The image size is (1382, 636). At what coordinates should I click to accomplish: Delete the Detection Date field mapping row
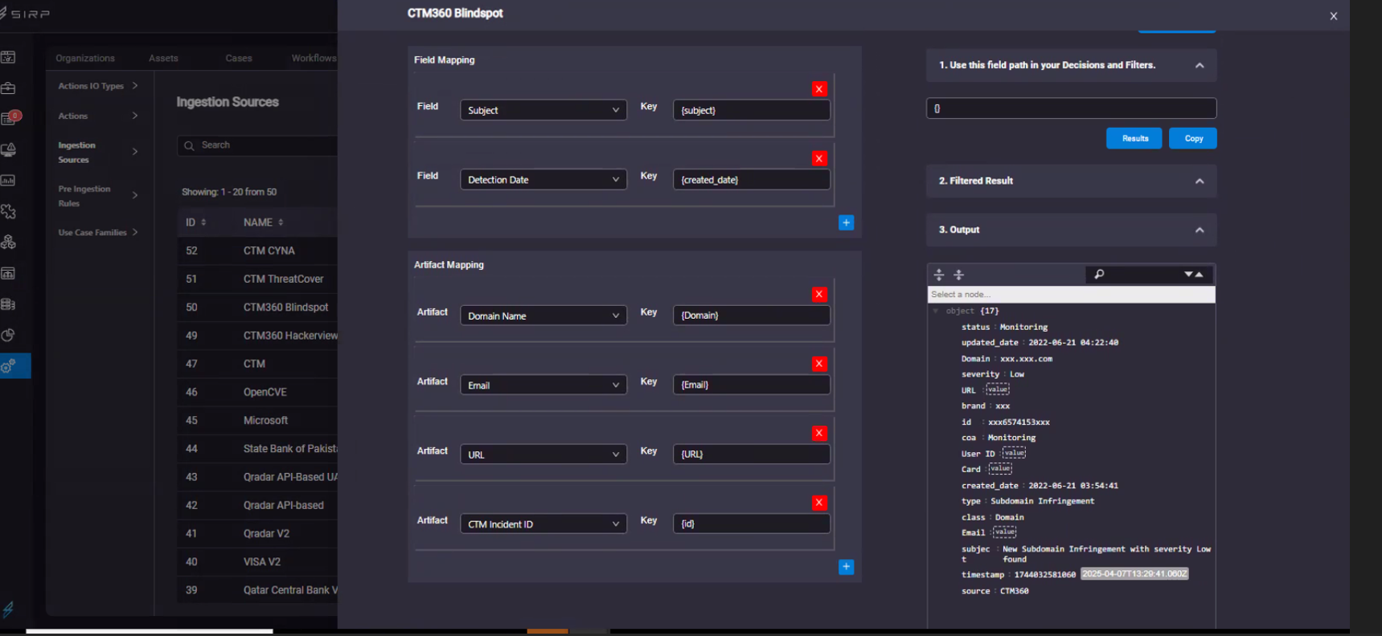[x=819, y=158]
